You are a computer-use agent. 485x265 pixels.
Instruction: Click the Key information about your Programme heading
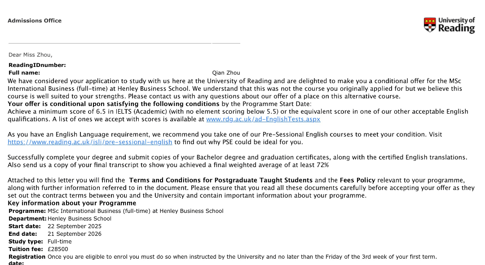click(72, 203)
